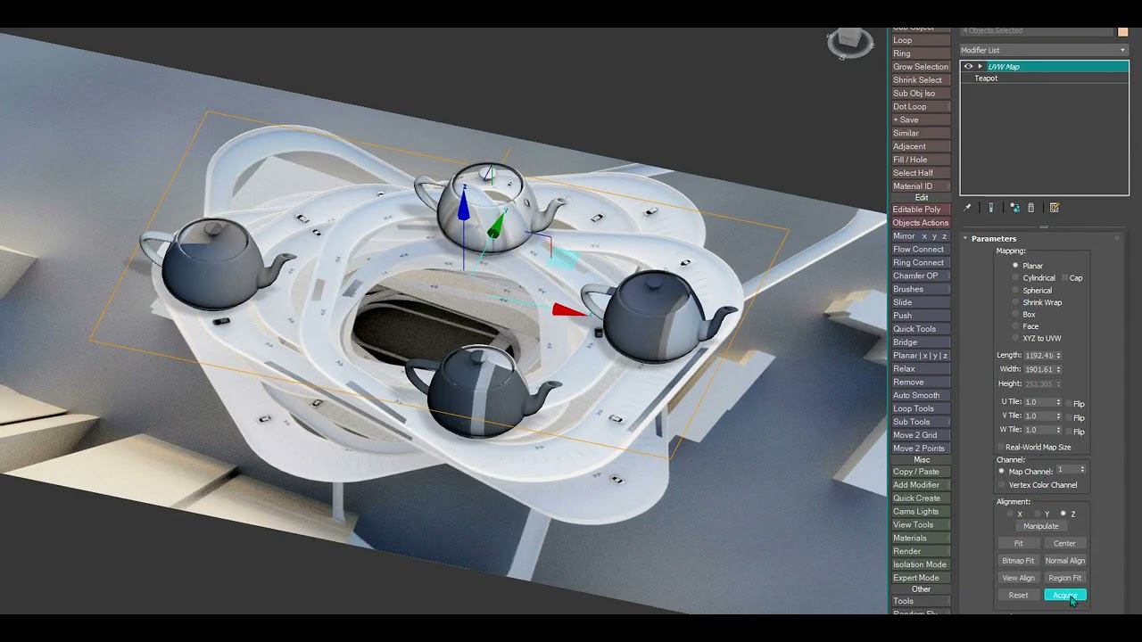The height and width of the screenshot is (642, 1142).
Task: Set alignment to the X axis
Action: [x=1011, y=514]
